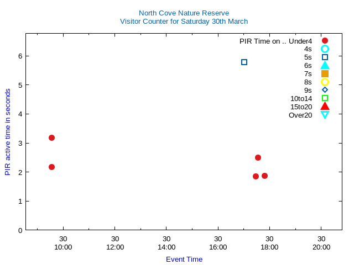Click the yellow 8s legend circle marker

[325, 82]
